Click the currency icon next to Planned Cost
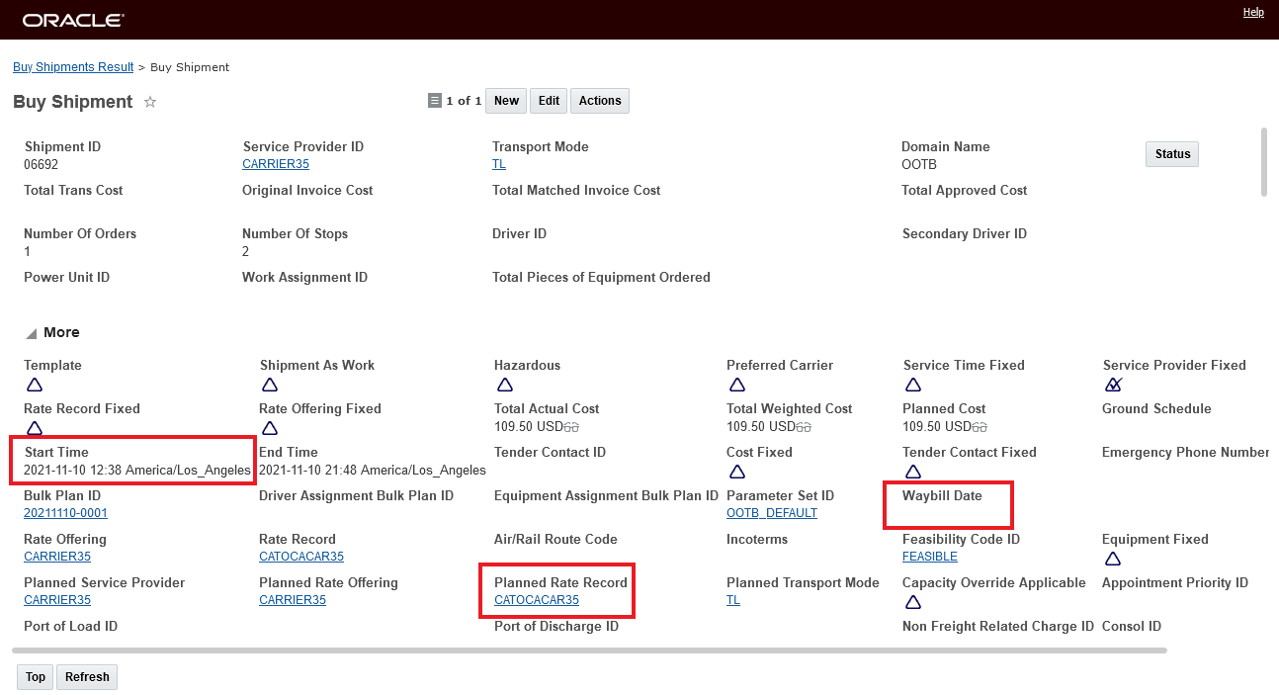This screenshot has width=1279, height=695. tap(980, 427)
